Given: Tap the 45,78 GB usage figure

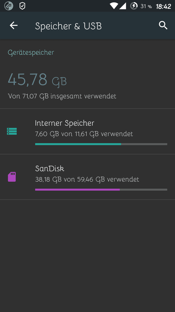Looking at the screenshot, I should coord(37,80).
